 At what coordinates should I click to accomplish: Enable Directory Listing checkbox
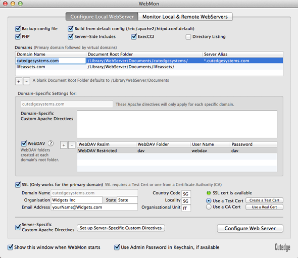point(188,37)
